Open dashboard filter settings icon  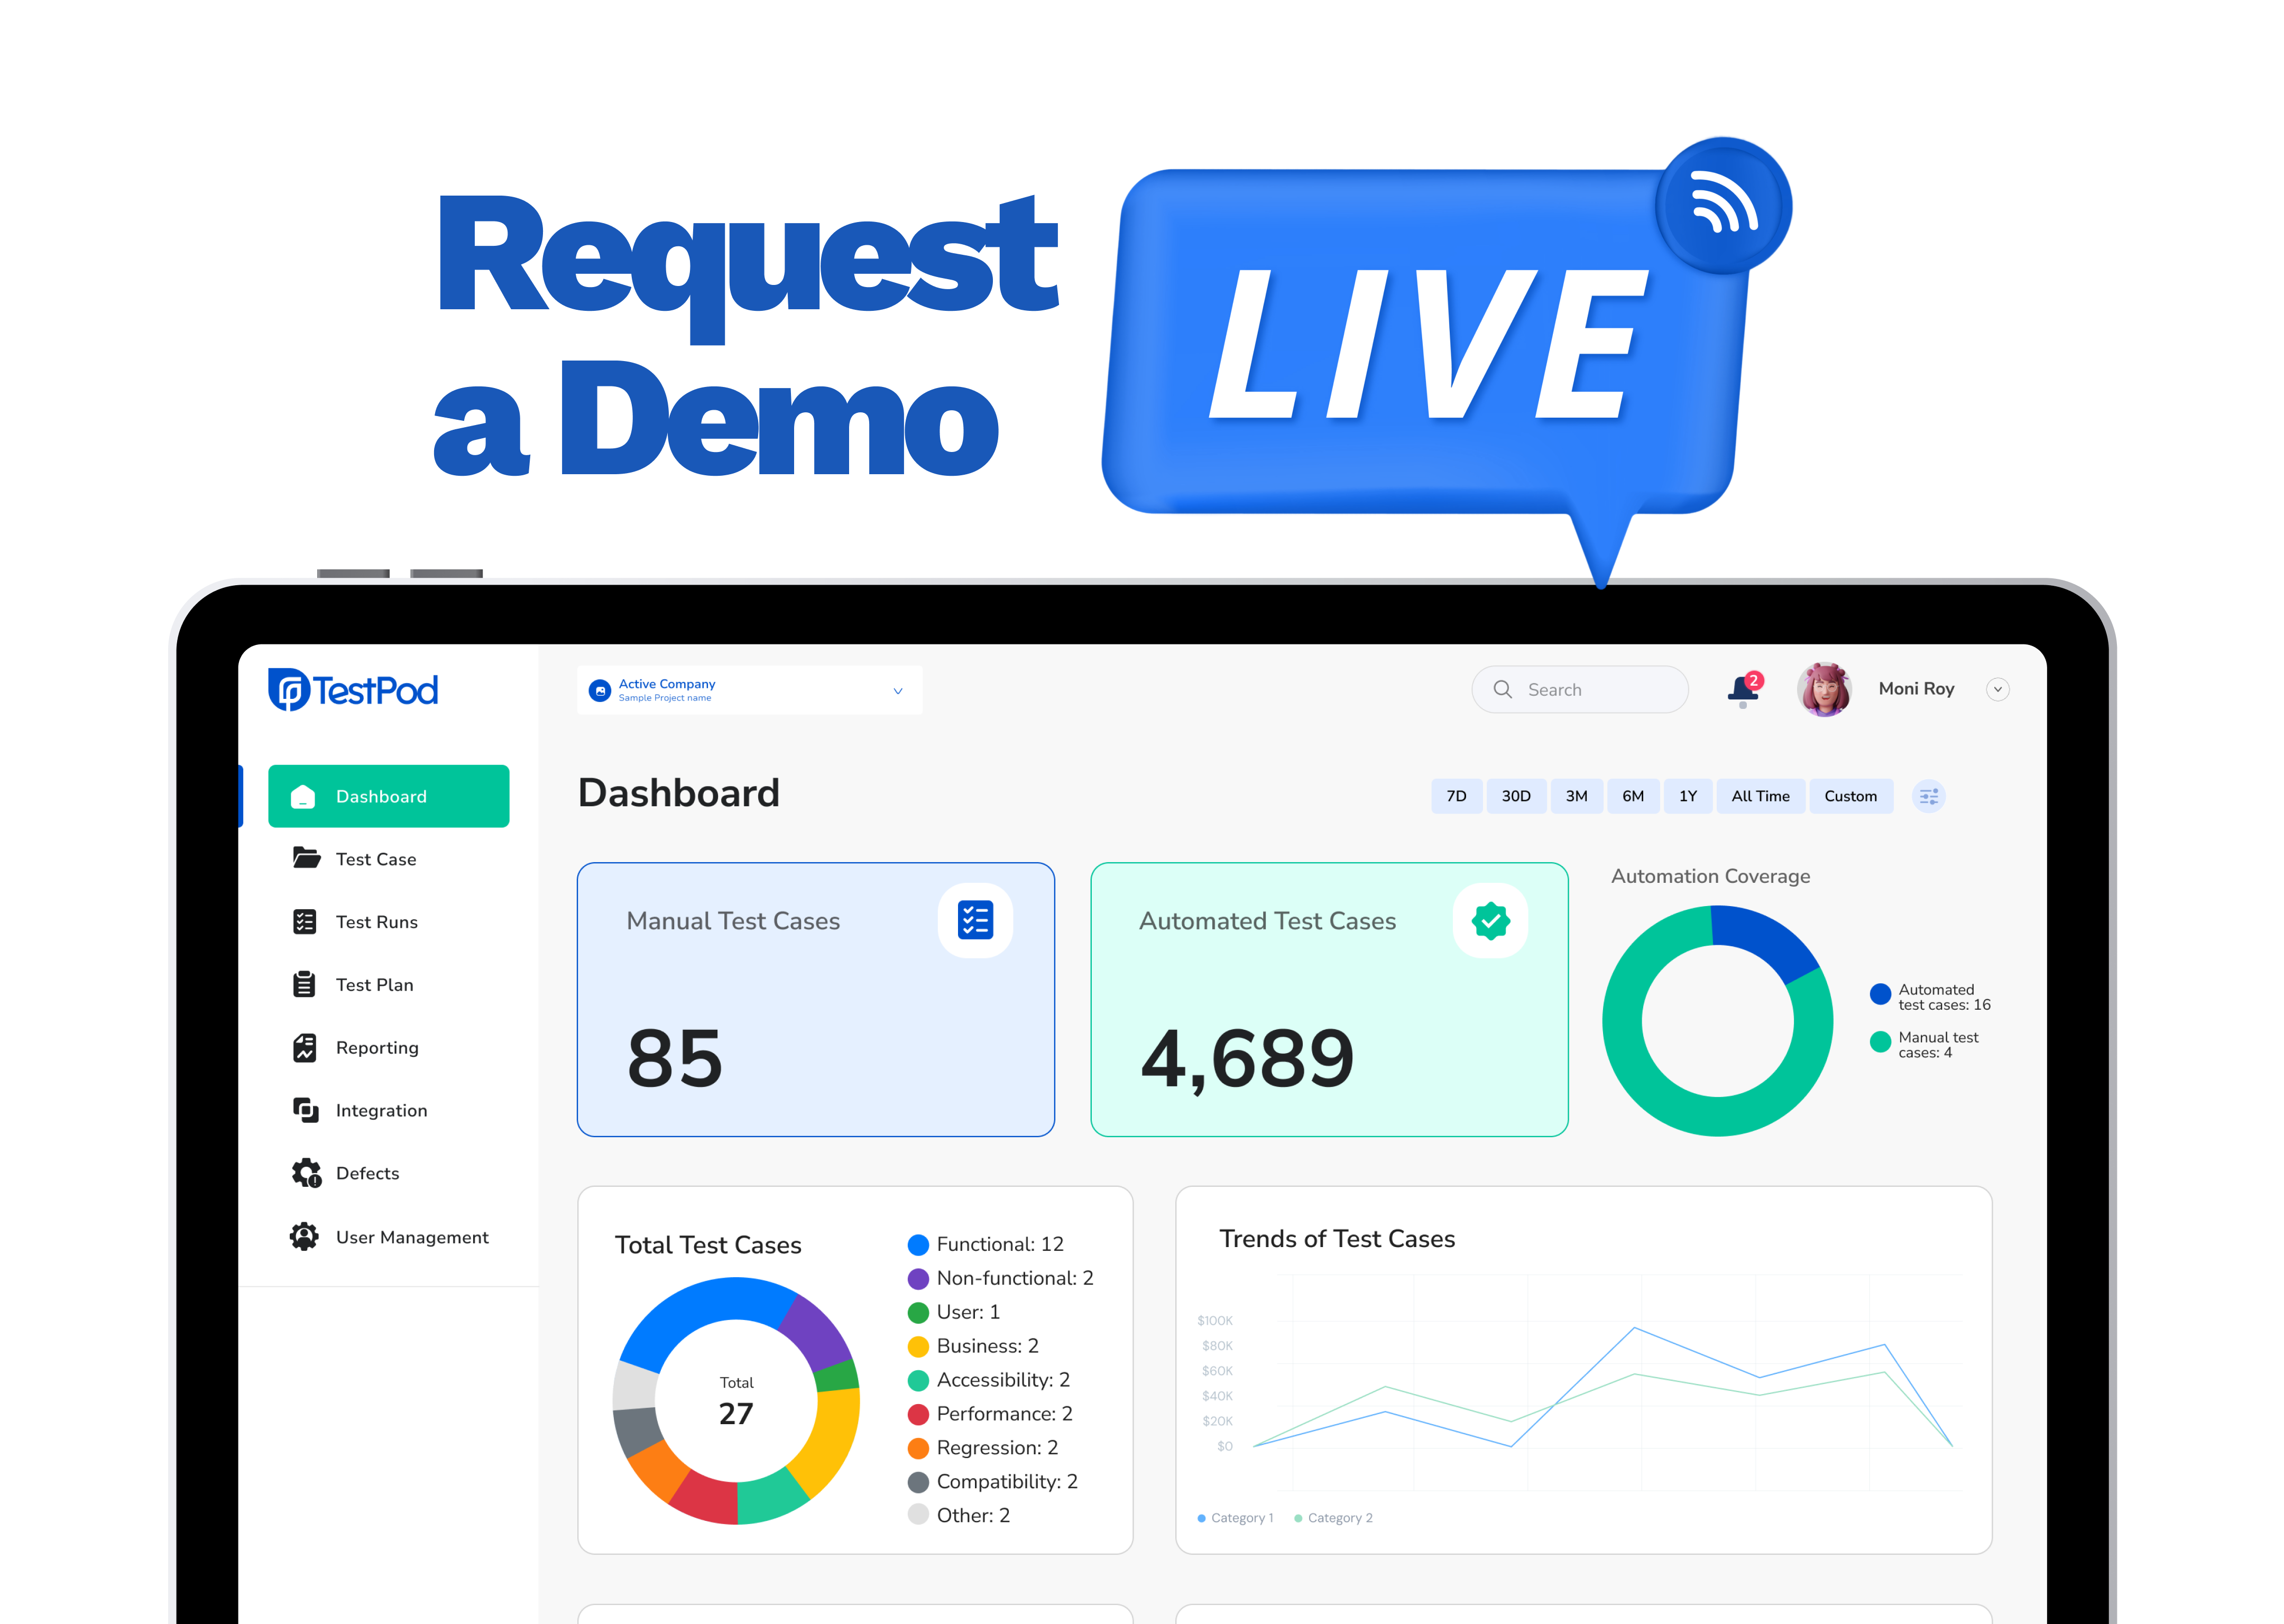1928,797
